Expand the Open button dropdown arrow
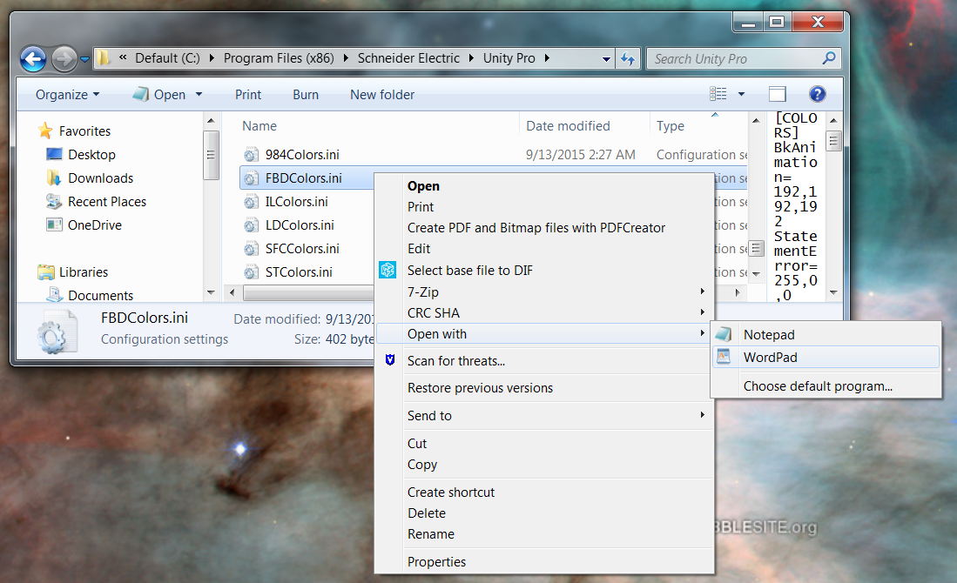The width and height of the screenshot is (957, 583). pyautogui.click(x=199, y=95)
